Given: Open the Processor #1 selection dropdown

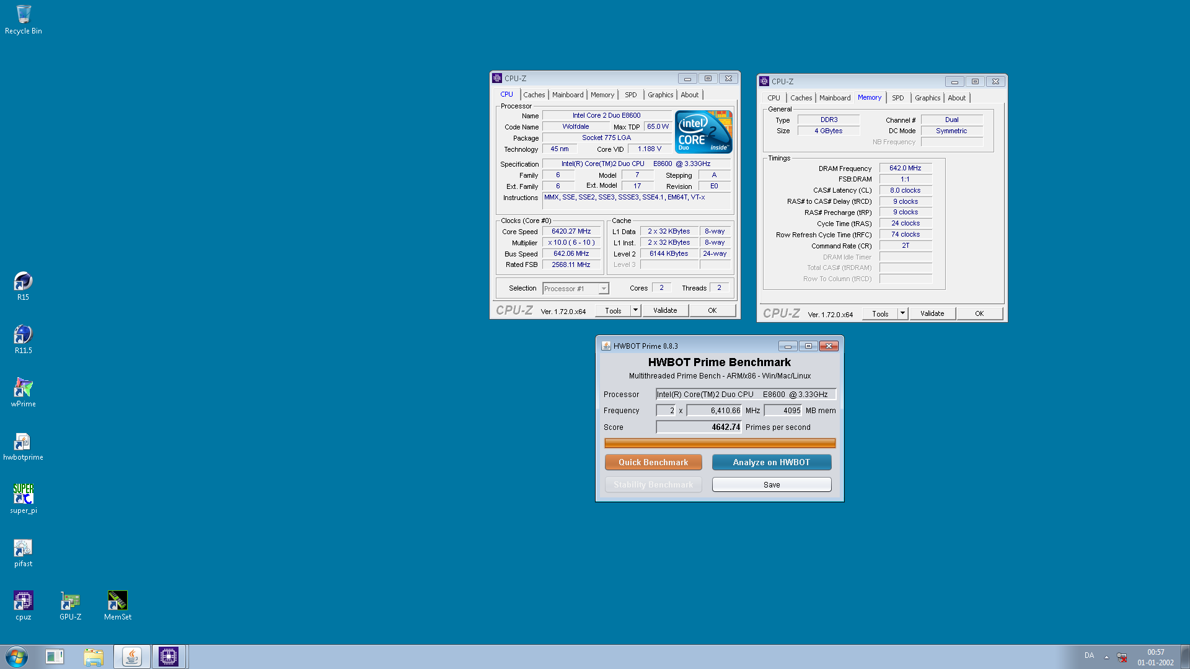Looking at the screenshot, I should (576, 289).
